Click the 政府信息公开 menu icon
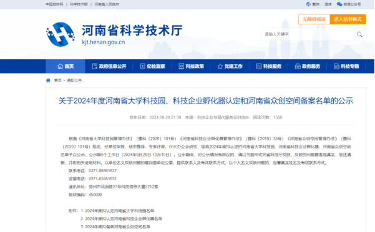 click(x=95, y=67)
